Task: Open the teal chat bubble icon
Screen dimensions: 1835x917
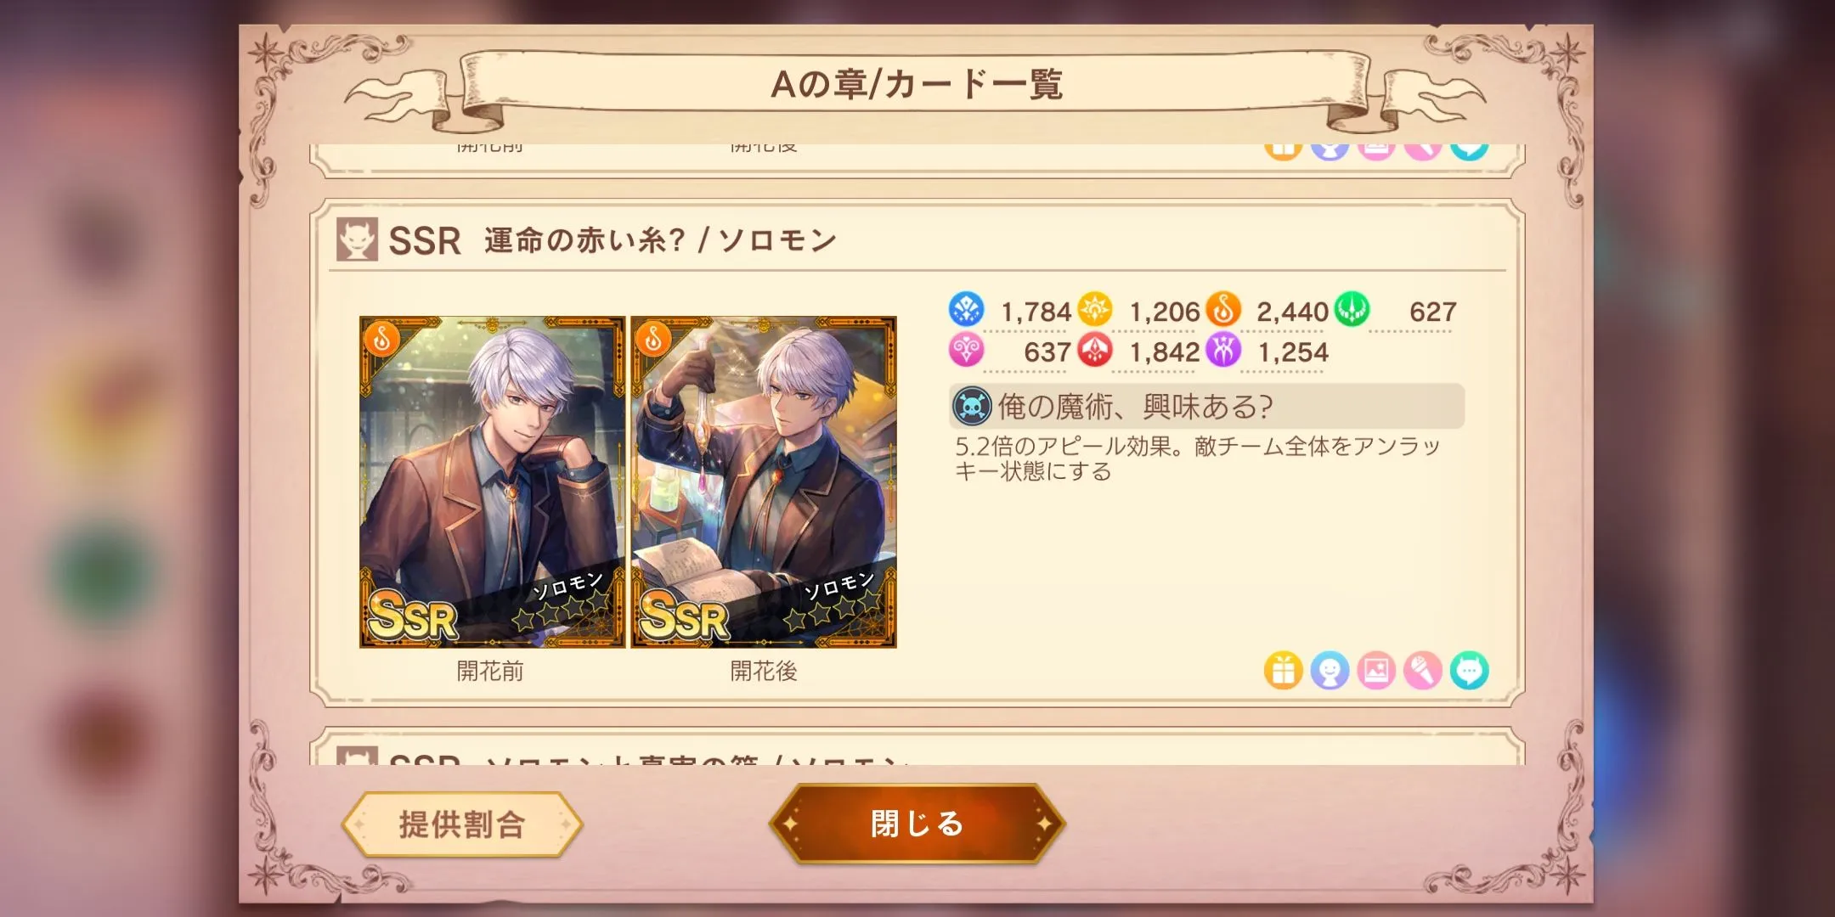Action: (1470, 671)
